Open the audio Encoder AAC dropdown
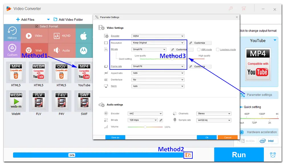Image resolution: width=285 pixels, height=165 pixels. coord(145,114)
